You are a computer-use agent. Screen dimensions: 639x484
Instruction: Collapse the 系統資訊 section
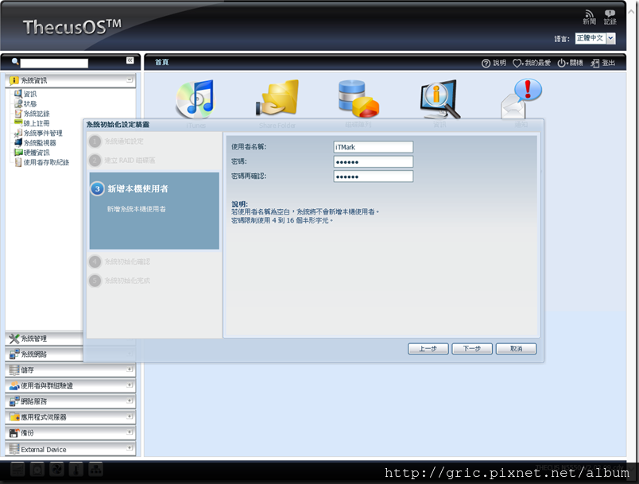(x=130, y=79)
